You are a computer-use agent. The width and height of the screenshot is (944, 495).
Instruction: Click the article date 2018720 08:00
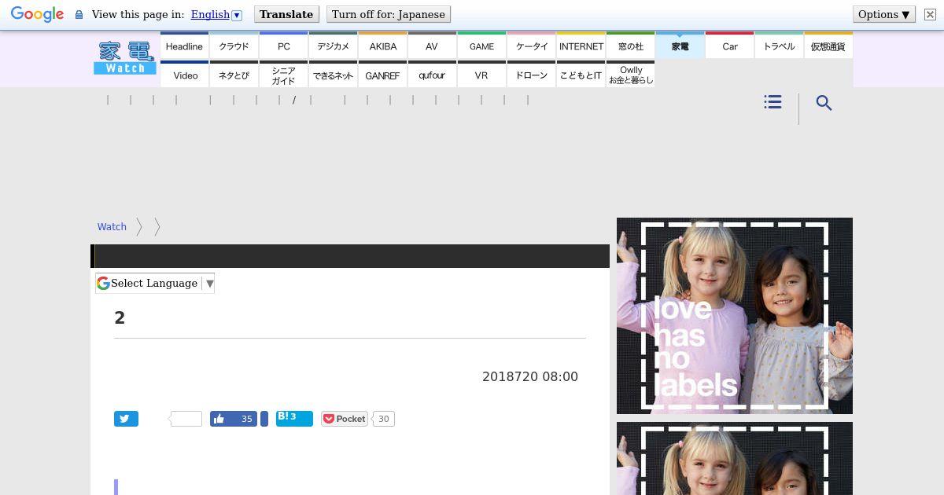point(530,376)
